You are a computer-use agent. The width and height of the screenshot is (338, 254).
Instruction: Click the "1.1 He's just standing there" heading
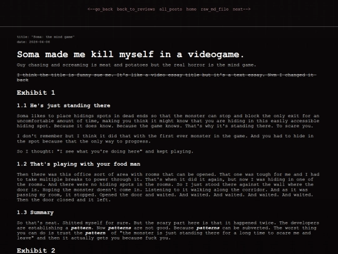(64, 105)
